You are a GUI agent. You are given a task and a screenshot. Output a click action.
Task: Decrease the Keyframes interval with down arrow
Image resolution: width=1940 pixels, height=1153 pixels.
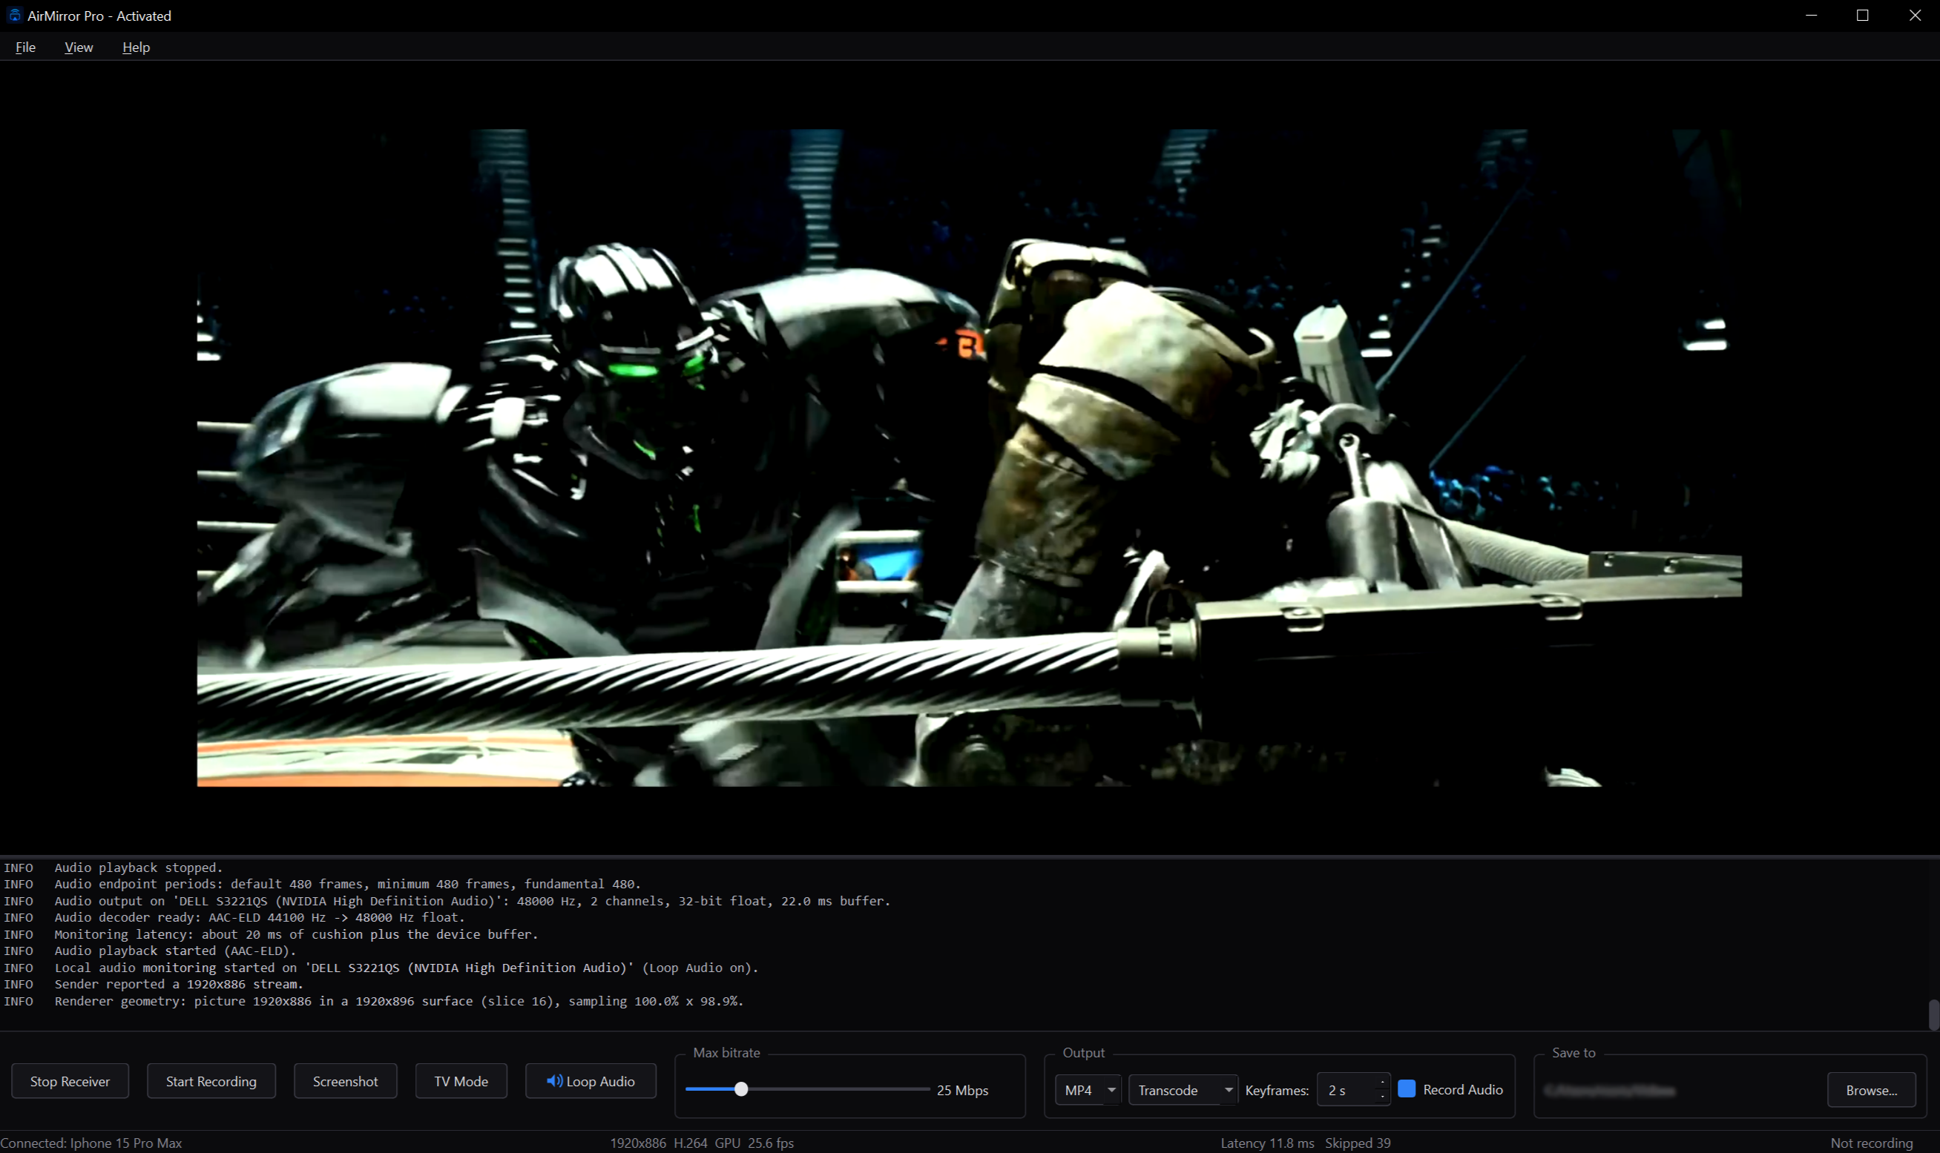(1383, 1097)
